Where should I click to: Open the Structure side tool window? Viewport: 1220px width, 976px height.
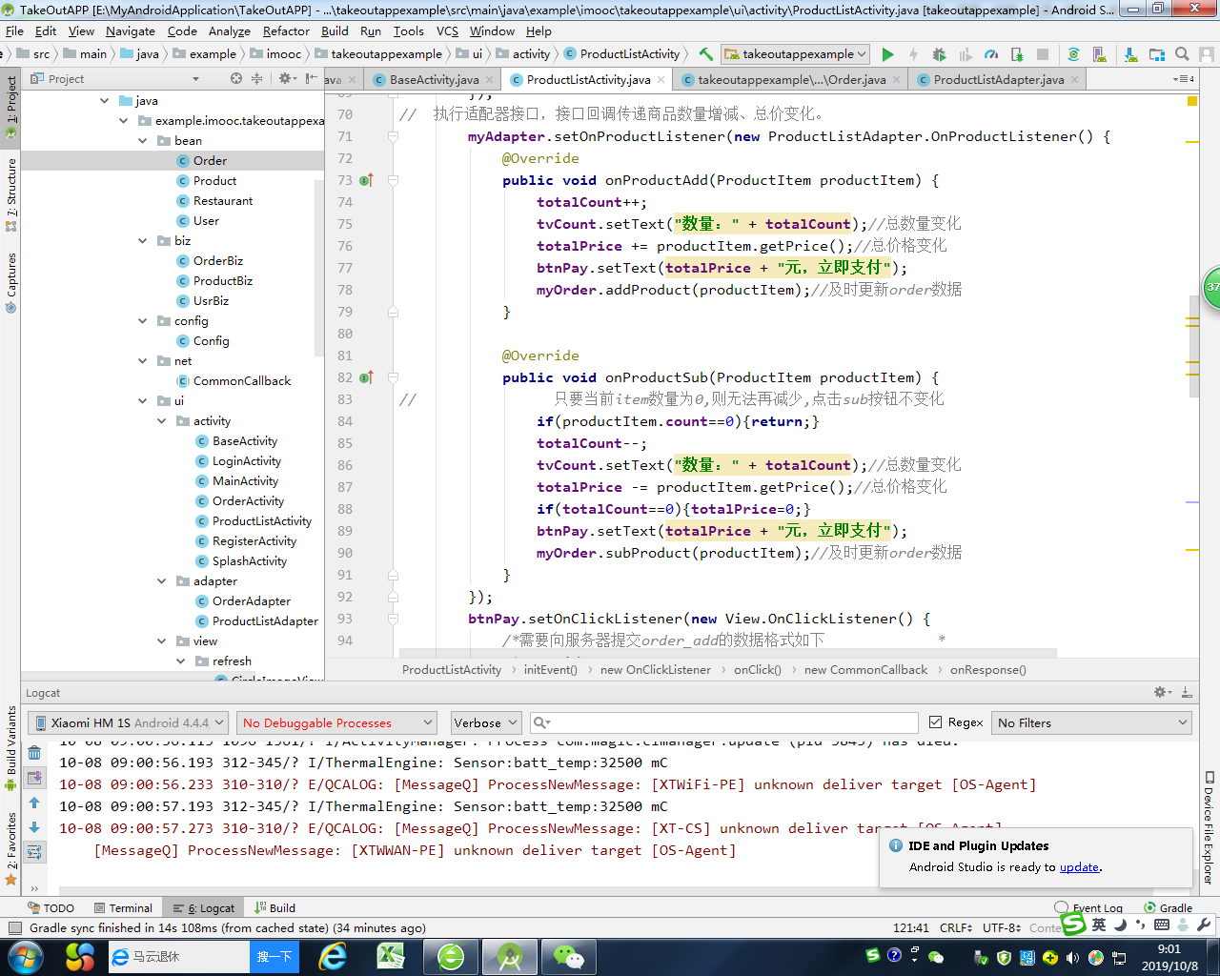click(x=10, y=194)
